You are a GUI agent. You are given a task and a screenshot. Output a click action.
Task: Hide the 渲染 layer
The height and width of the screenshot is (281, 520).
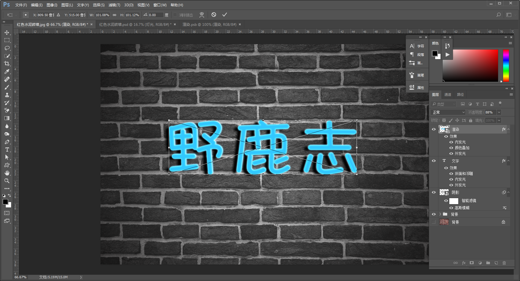tap(434, 129)
